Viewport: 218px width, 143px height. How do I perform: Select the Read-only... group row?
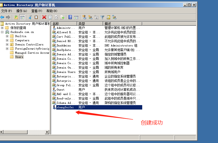[x=97, y=99]
